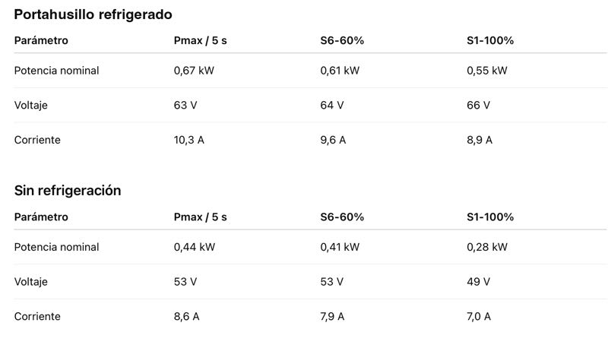This screenshot has width=608, height=348.
Task: Select the 64 V voltage cell
Action: point(332,105)
